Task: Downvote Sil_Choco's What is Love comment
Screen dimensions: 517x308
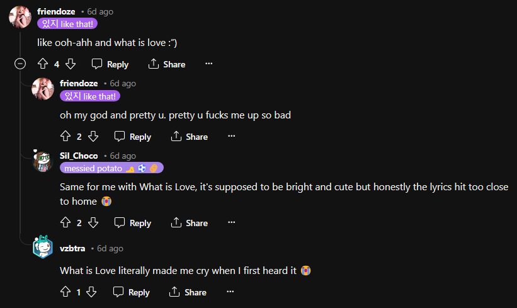Action: pyautogui.click(x=93, y=222)
